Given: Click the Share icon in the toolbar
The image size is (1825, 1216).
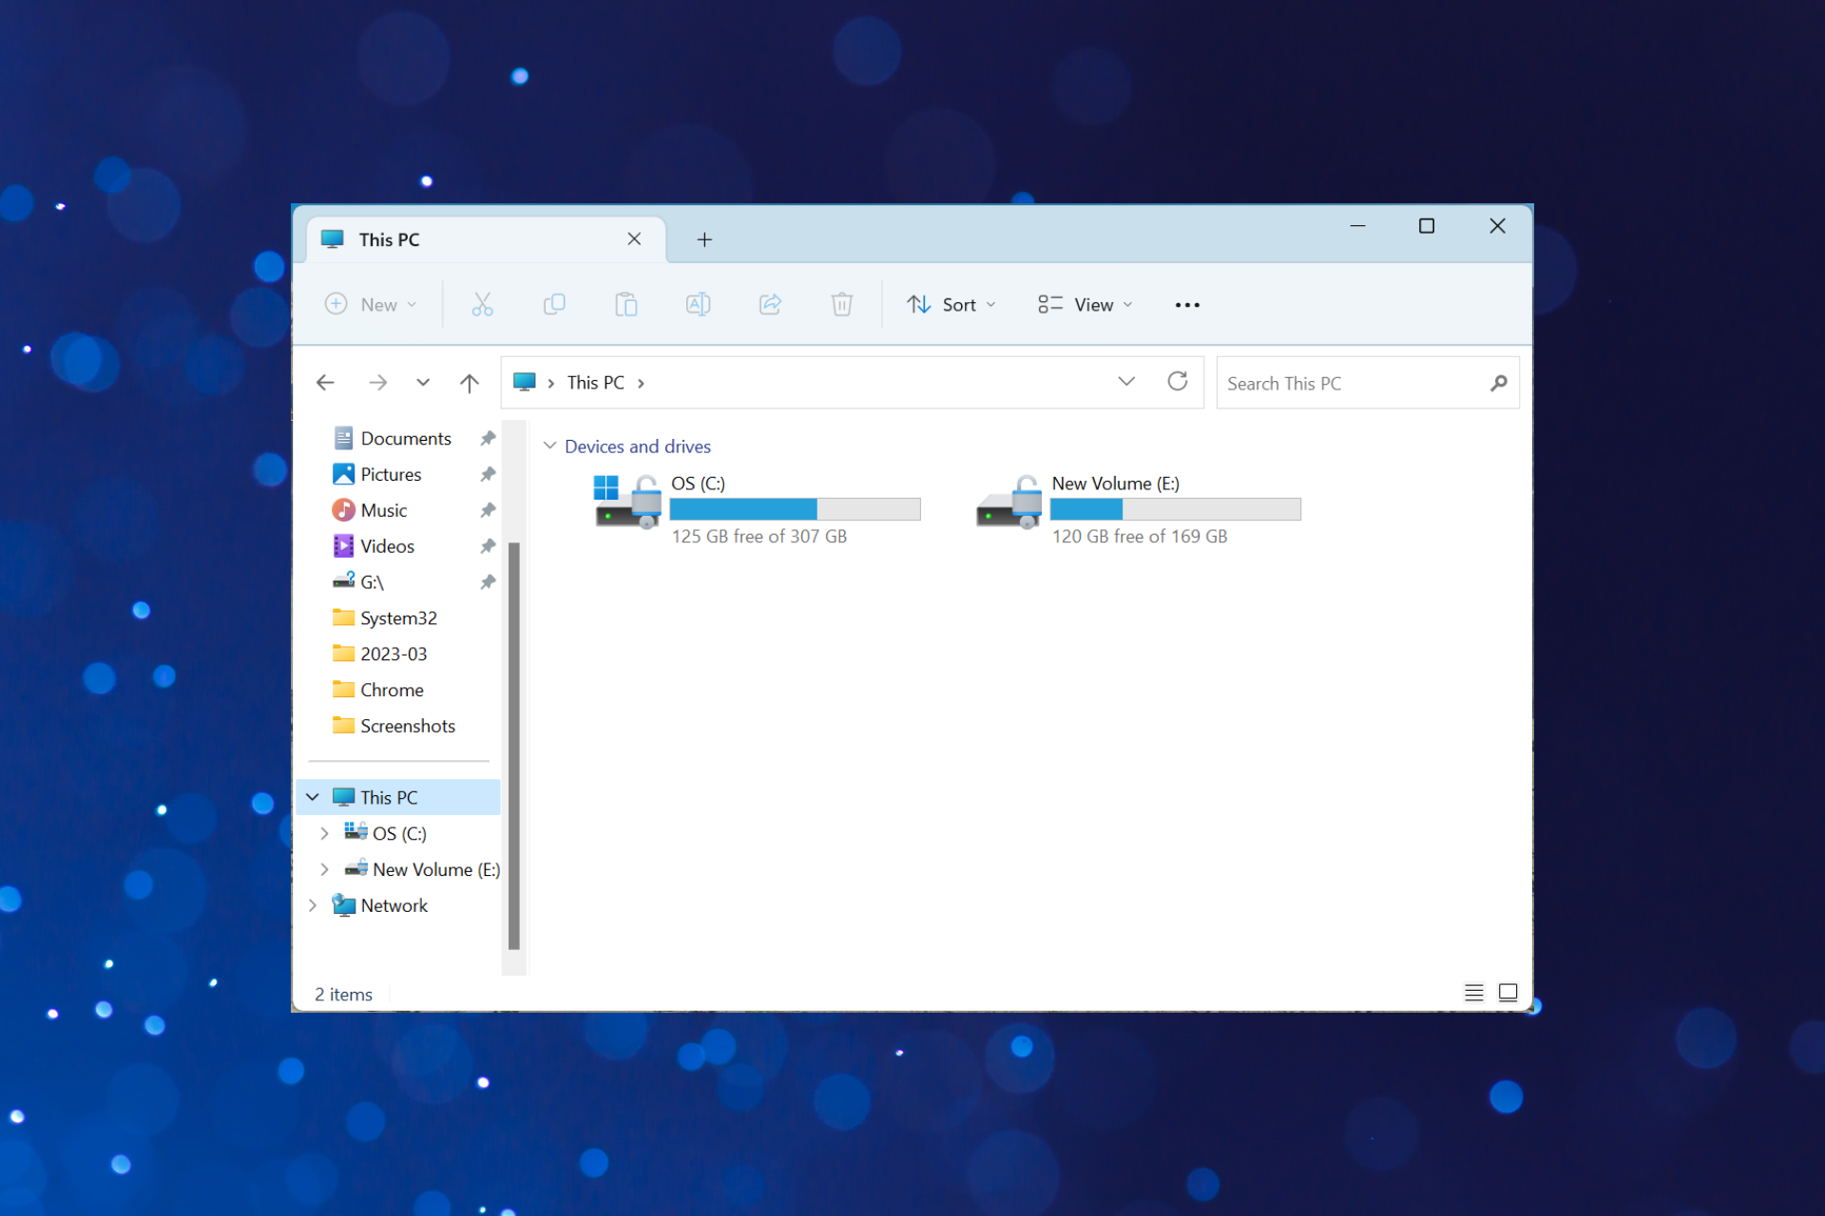Looking at the screenshot, I should coord(770,304).
